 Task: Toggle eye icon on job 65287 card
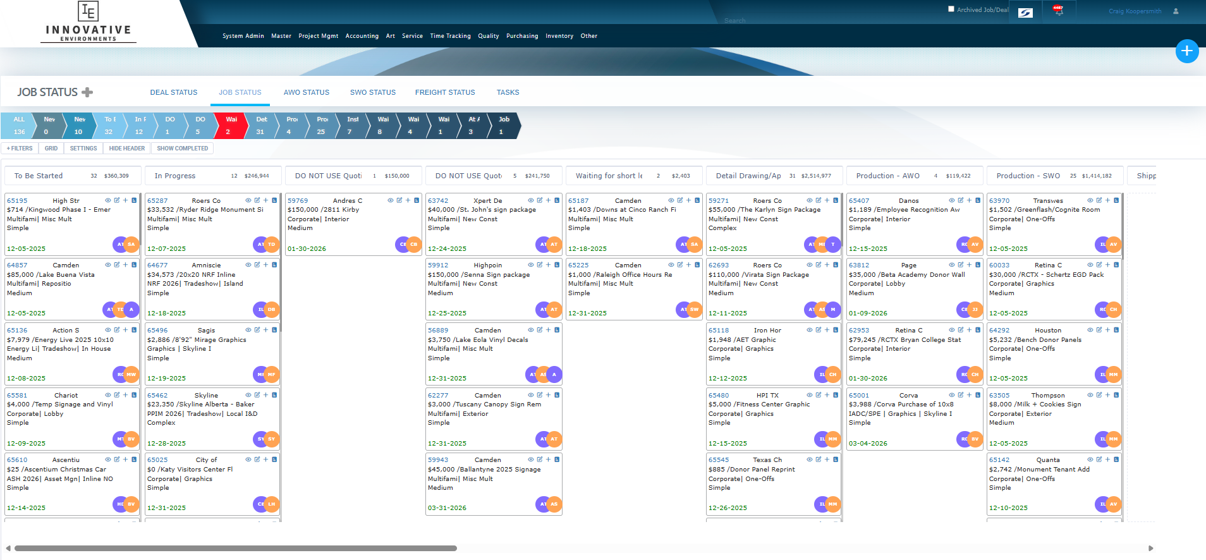tap(248, 200)
